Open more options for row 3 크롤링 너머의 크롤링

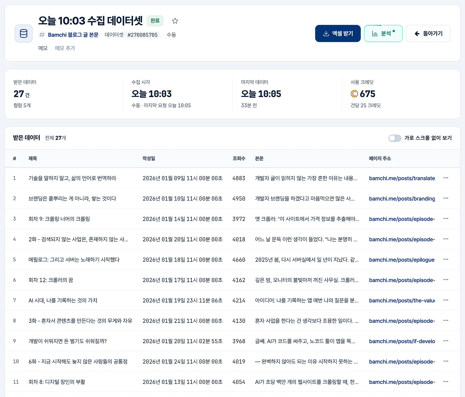click(446, 218)
